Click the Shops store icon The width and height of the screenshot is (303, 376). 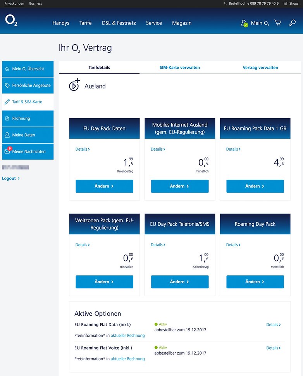pos(285,3)
